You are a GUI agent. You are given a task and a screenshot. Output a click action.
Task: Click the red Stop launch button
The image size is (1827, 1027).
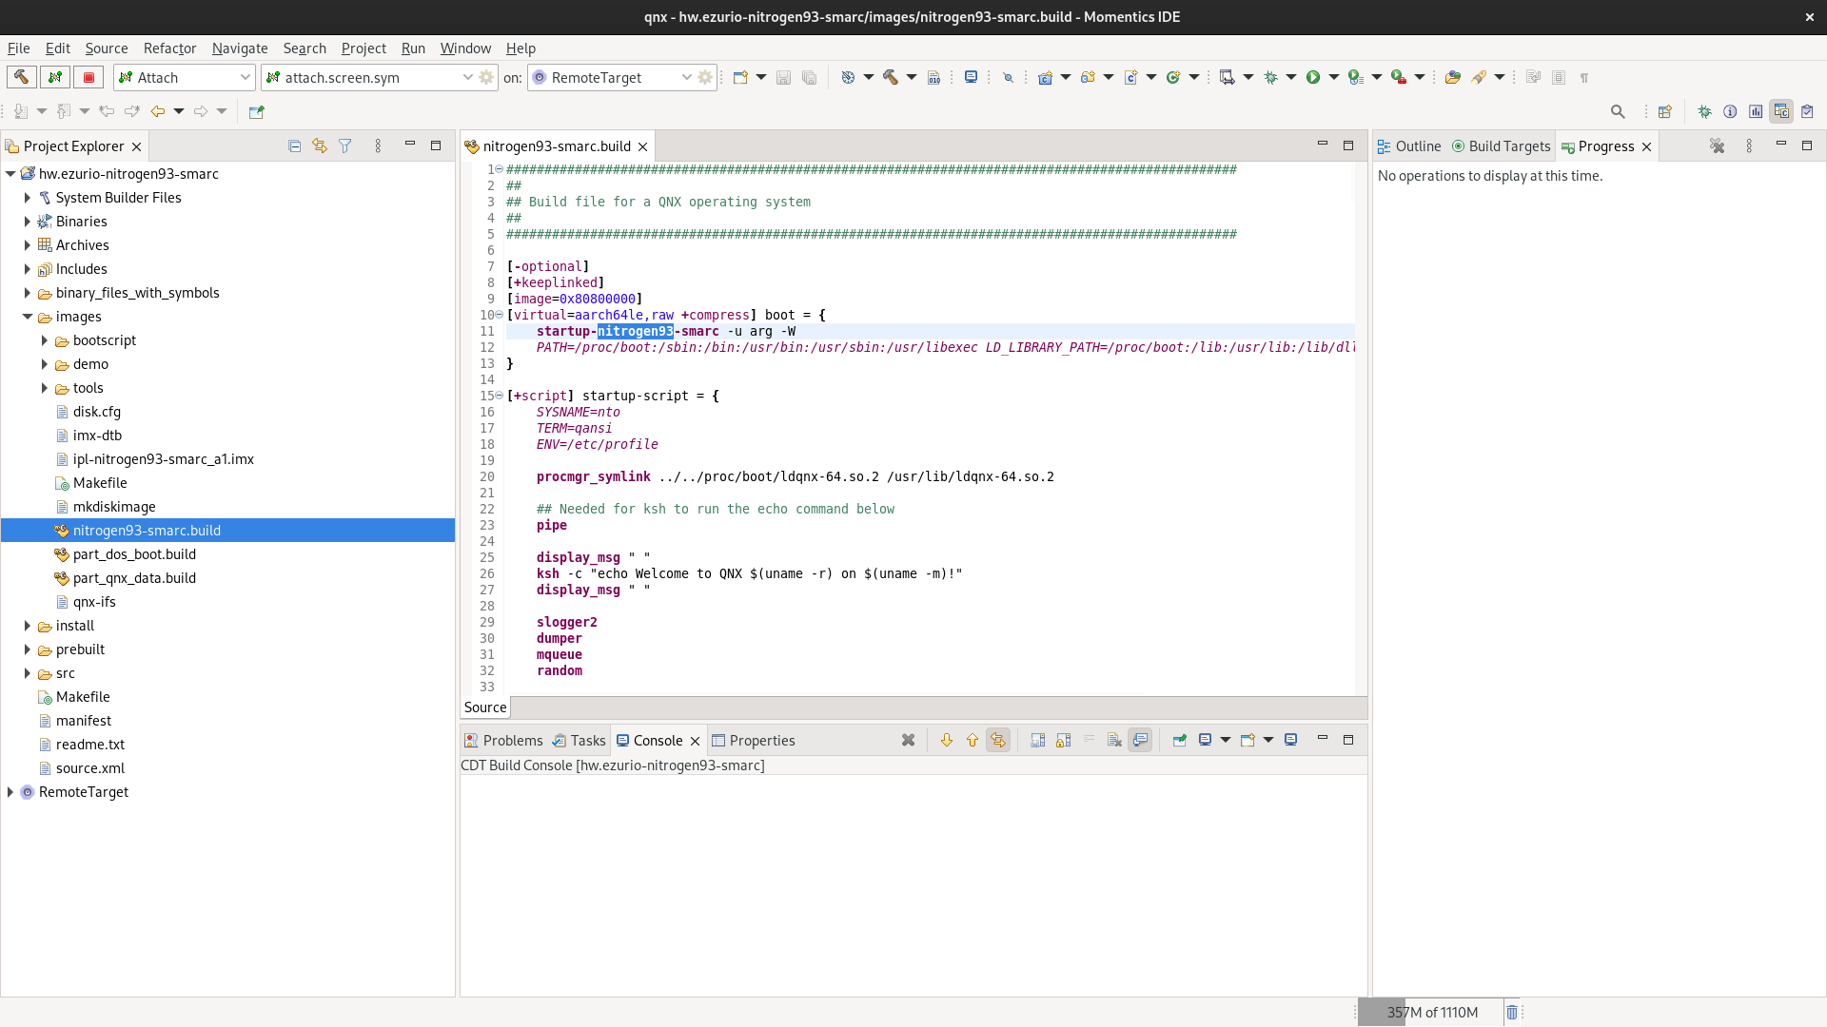pos(88,77)
